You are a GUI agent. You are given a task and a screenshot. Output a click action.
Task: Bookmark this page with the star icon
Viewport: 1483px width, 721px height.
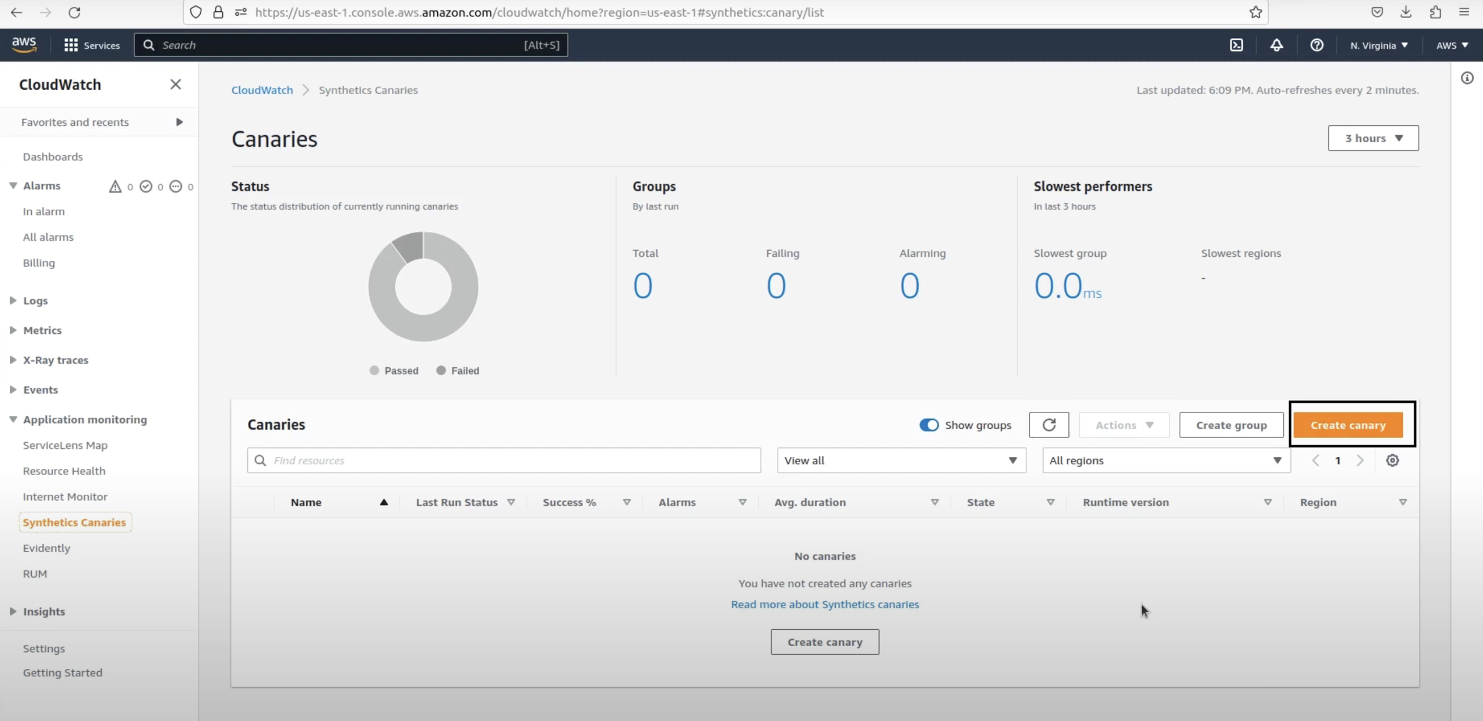[1256, 12]
